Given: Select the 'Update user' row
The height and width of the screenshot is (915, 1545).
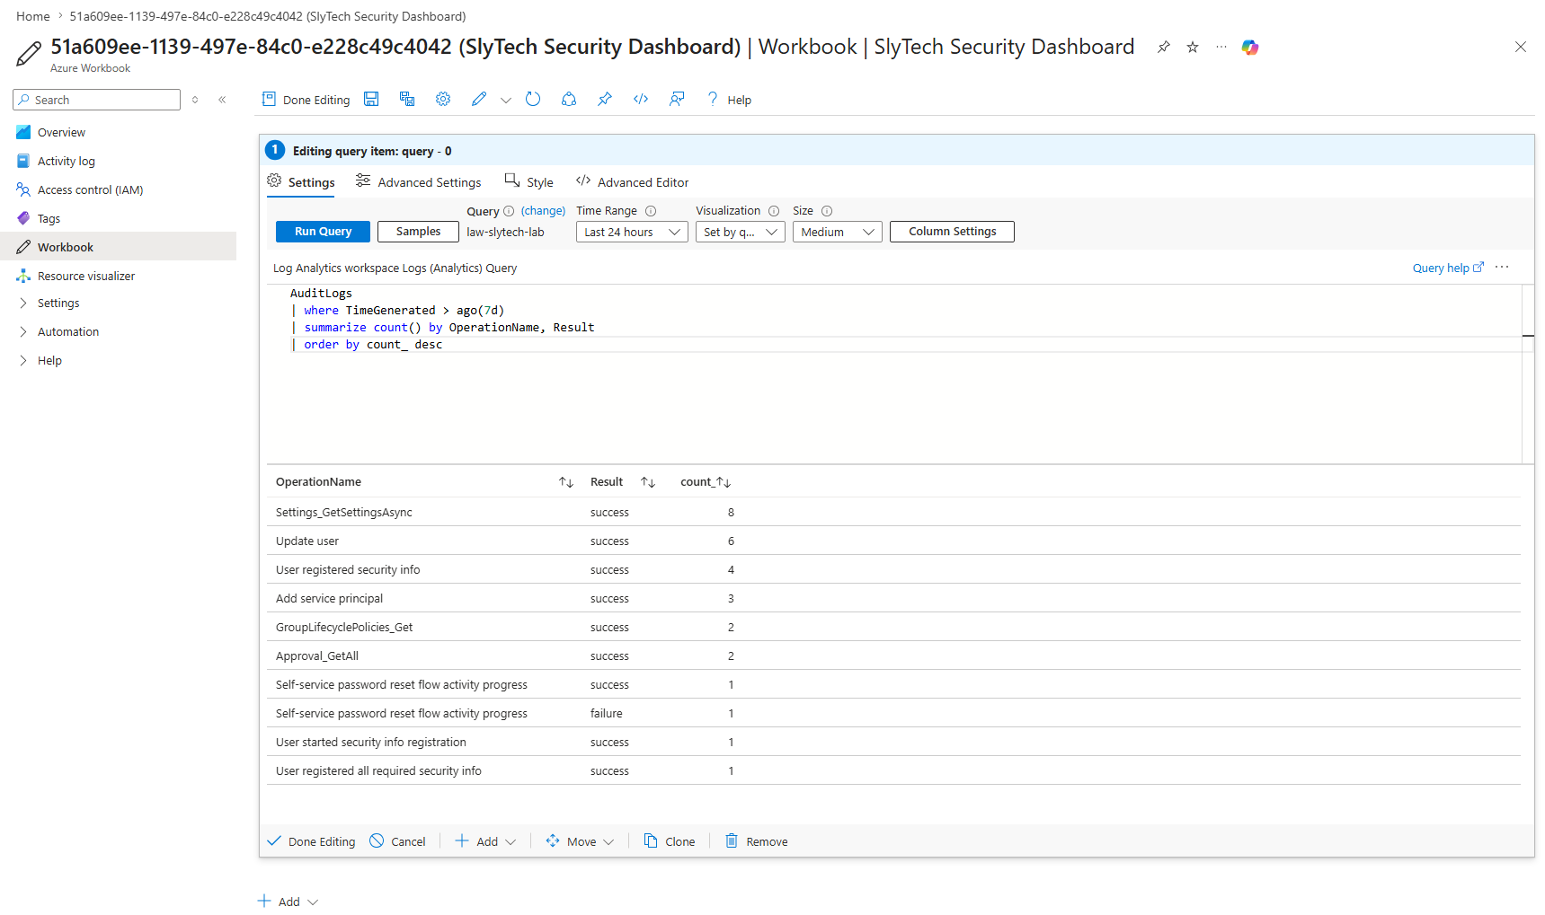Looking at the screenshot, I should (893, 541).
